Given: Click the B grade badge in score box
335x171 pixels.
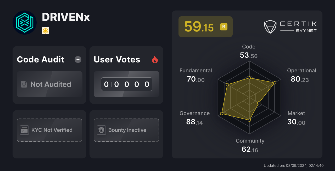Looking at the screenshot, I should point(223,27).
